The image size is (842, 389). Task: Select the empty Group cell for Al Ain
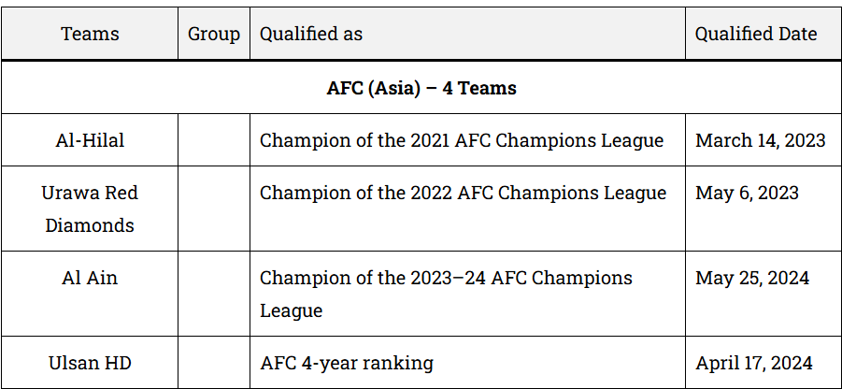214,294
